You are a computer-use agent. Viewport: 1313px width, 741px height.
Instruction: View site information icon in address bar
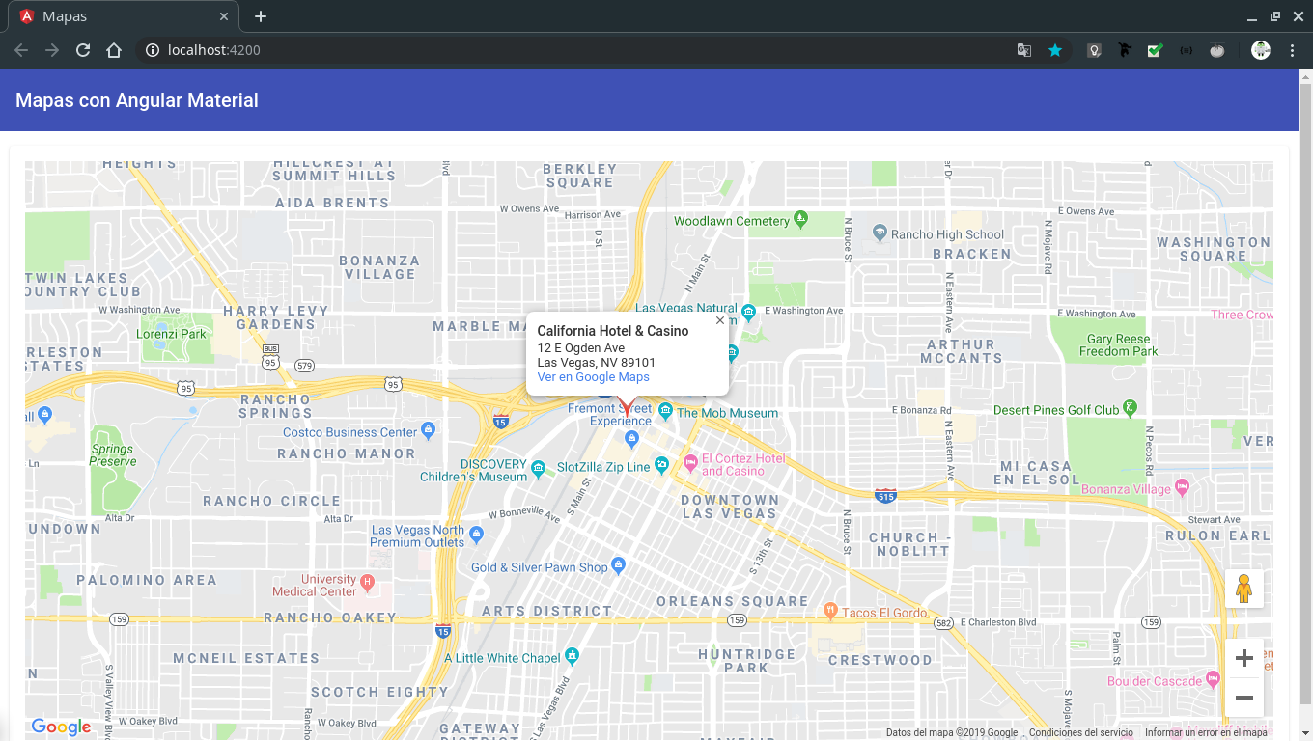[x=152, y=50]
